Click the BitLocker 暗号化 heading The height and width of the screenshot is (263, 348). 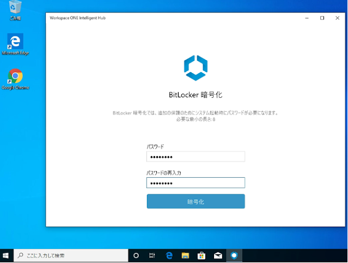pos(196,95)
